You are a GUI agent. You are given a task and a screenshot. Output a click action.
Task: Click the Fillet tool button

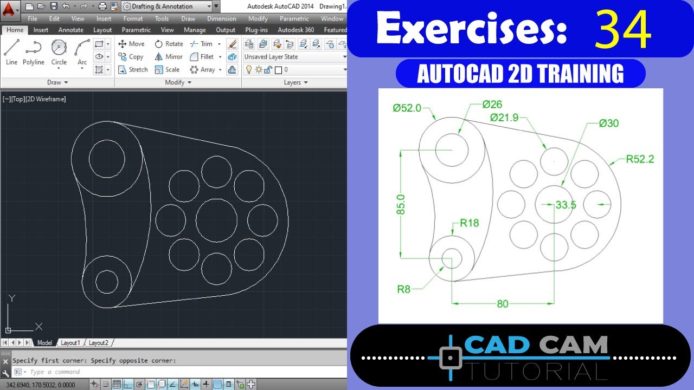coord(202,57)
